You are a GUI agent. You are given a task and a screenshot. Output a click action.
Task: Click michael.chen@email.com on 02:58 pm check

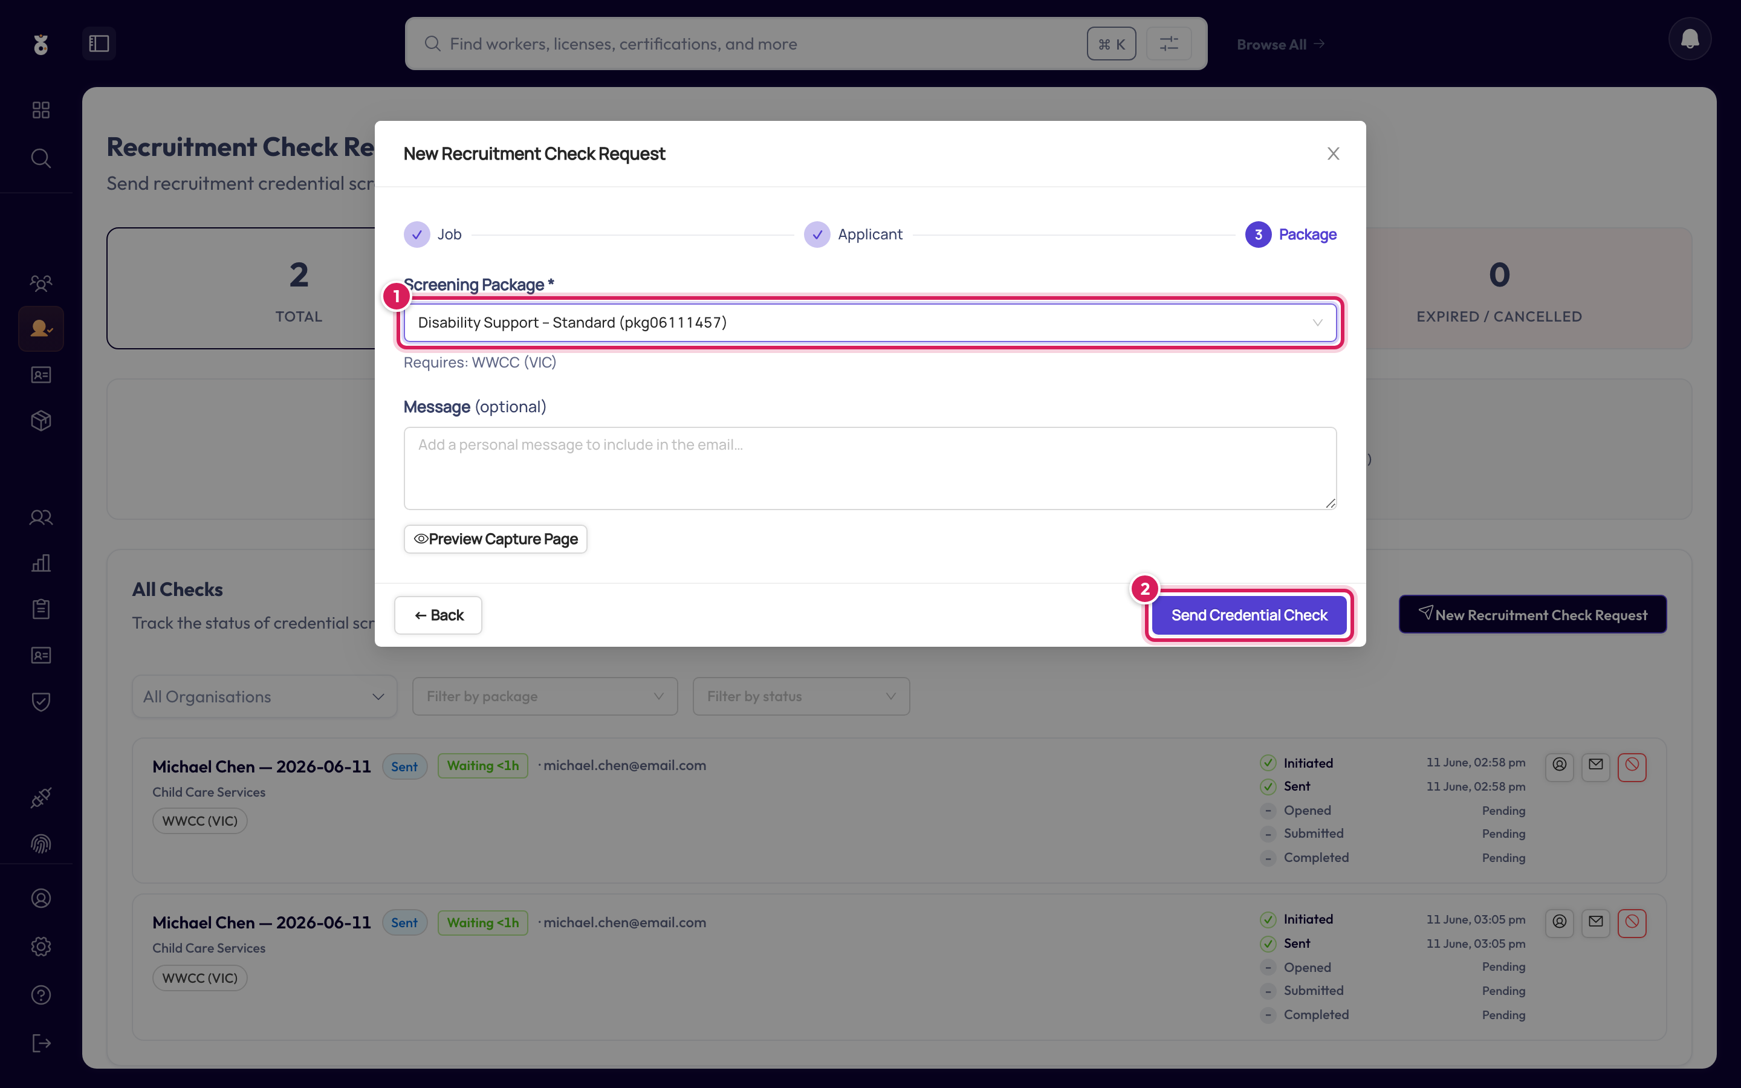pyautogui.click(x=624, y=766)
